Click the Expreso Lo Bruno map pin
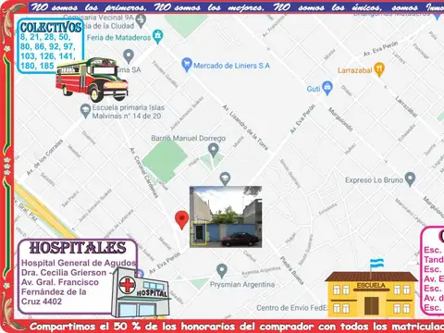This screenshot has height=333, width=444. 410,179
